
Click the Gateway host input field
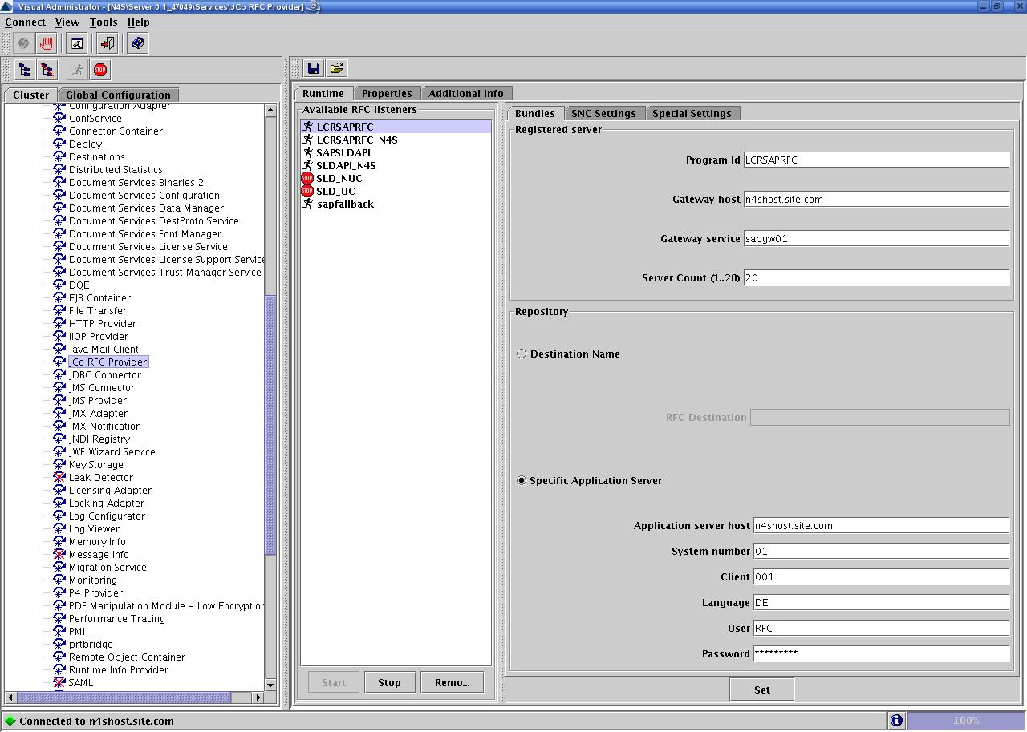(x=875, y=199)
